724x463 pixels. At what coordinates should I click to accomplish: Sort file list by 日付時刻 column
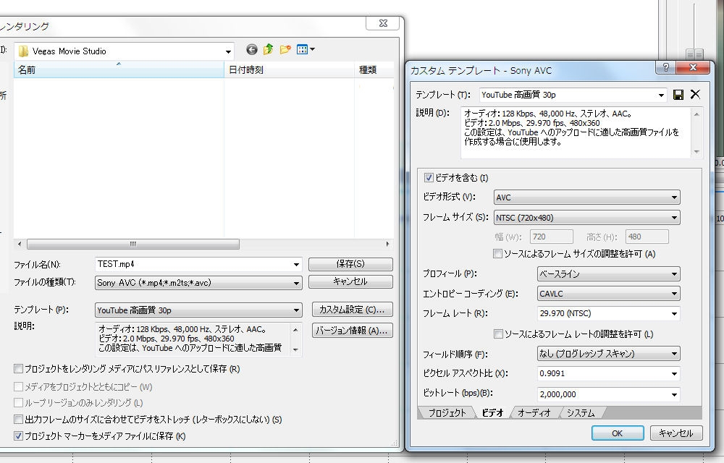[289, 69]
